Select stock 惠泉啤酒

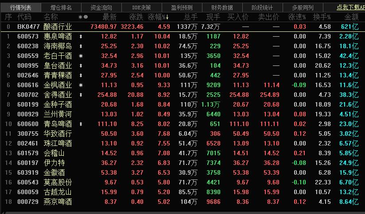coord(58,37)
